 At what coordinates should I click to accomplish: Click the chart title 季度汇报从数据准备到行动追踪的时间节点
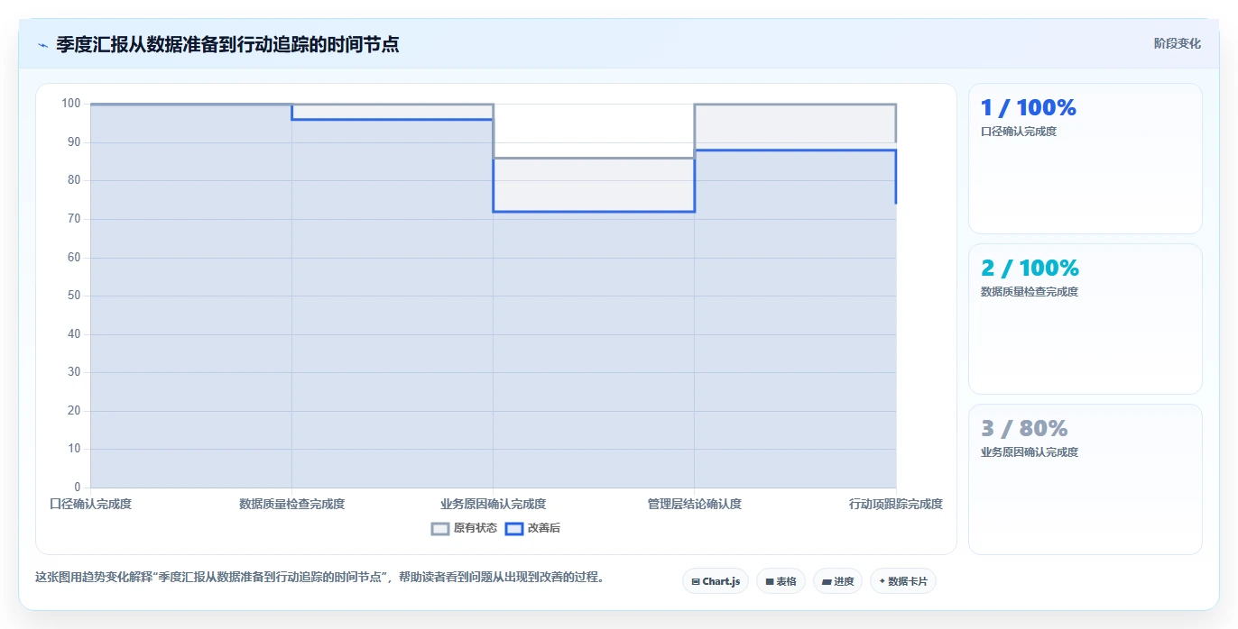pos(227,44)
